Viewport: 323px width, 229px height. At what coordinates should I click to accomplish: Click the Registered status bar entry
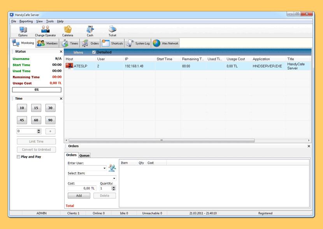[265, 213]
